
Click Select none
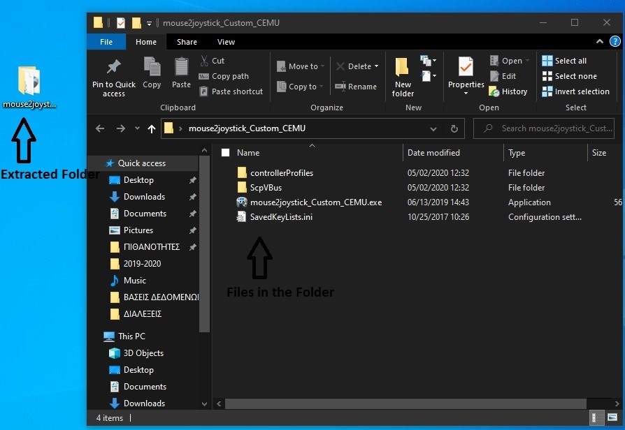tap(570, 76)
